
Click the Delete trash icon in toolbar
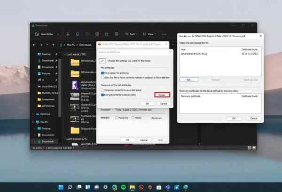click(x=117, y=34)
